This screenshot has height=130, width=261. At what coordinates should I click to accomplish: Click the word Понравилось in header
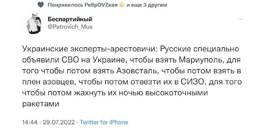66,5
